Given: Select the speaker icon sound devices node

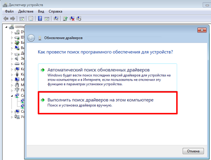Looking at the screenshot, I should click(x=17, y=59).
